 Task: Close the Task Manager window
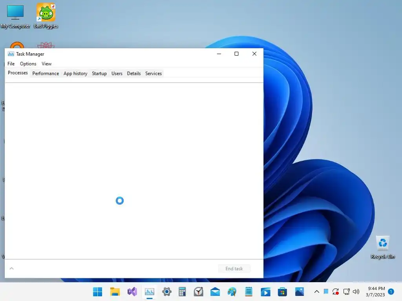tap(254, 54)
